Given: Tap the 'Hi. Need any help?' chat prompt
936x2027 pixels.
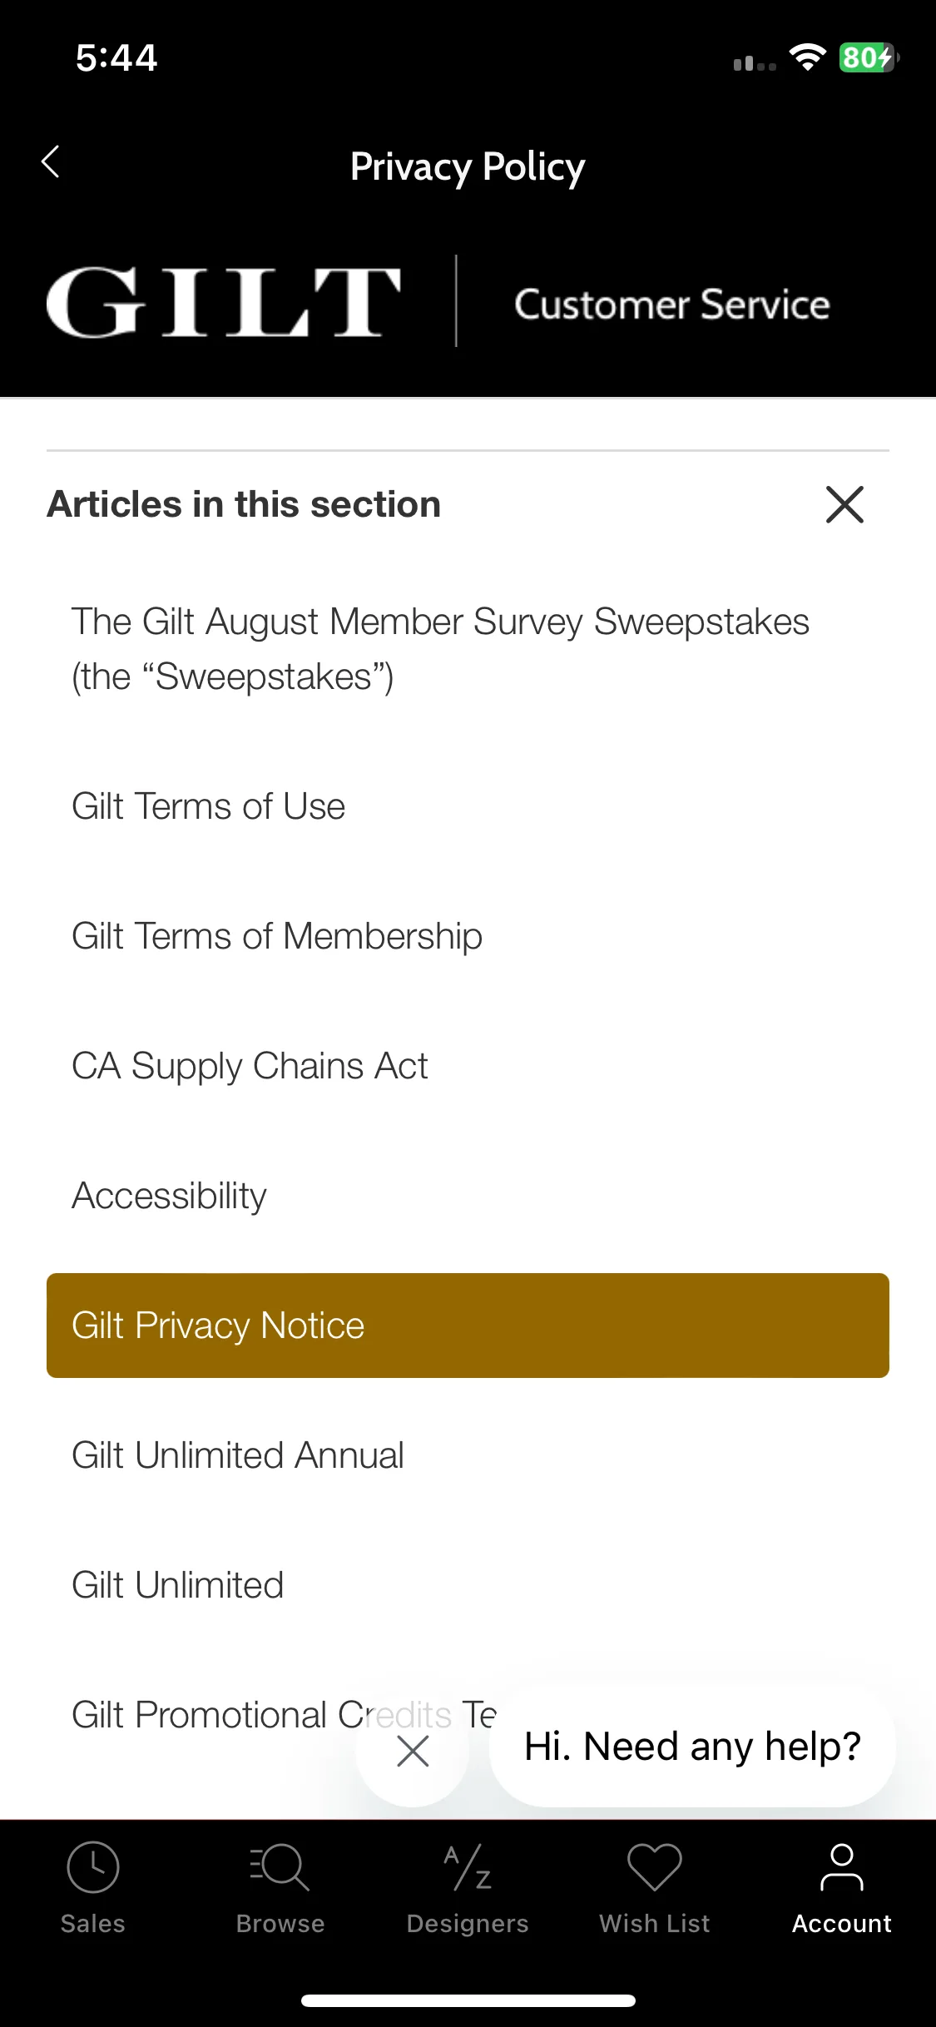Looking at the screenshot, I should pyautogui.click(x=692, y=1747).
